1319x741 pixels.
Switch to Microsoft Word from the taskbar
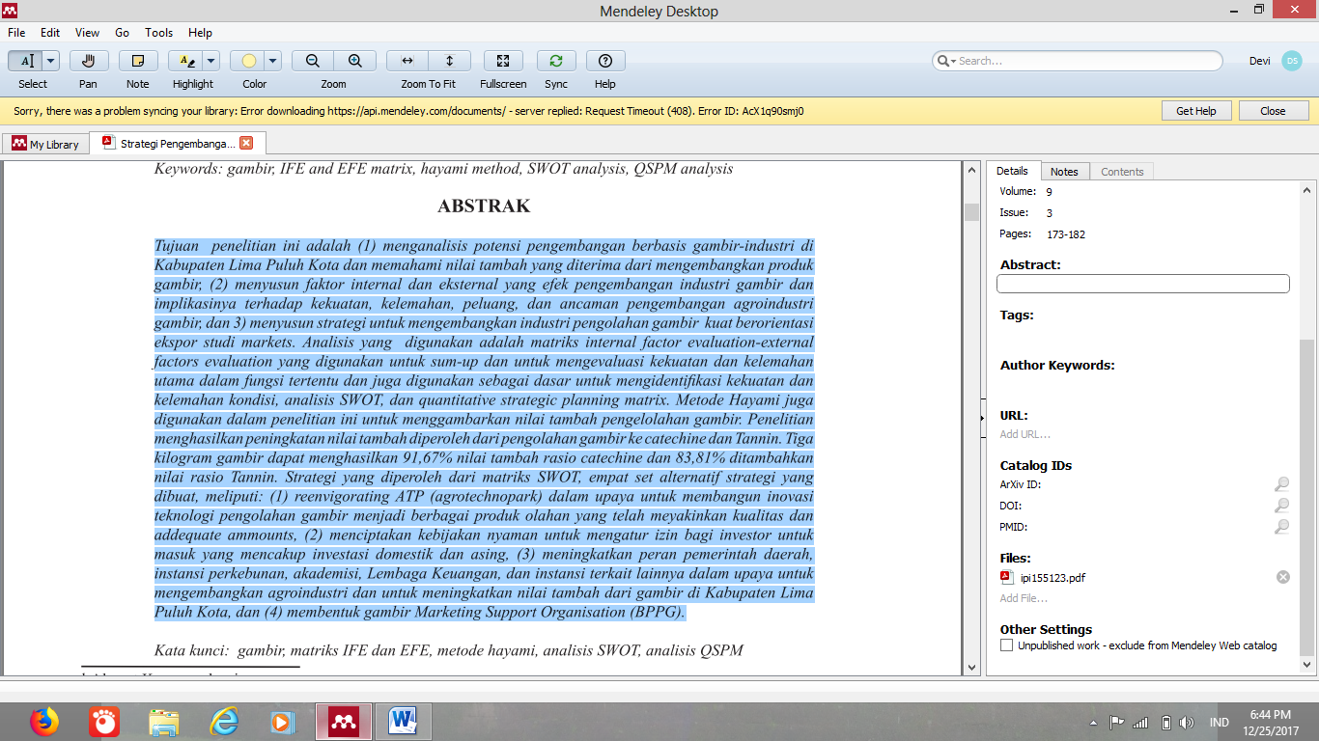tap(404, 722)
